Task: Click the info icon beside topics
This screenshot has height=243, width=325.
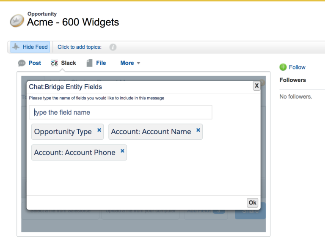Action: pyautogui.click(x=113, y=47)
